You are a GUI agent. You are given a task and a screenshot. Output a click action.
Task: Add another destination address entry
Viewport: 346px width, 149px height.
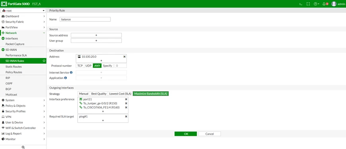[101, 61]
